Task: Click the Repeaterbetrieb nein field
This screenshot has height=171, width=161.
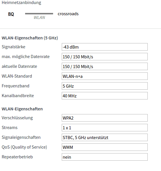Action: [105, 157]
